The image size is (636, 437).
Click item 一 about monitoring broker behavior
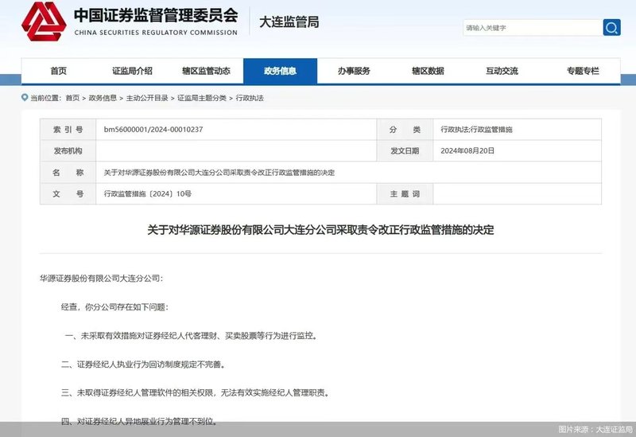click(x=191, y=336)
